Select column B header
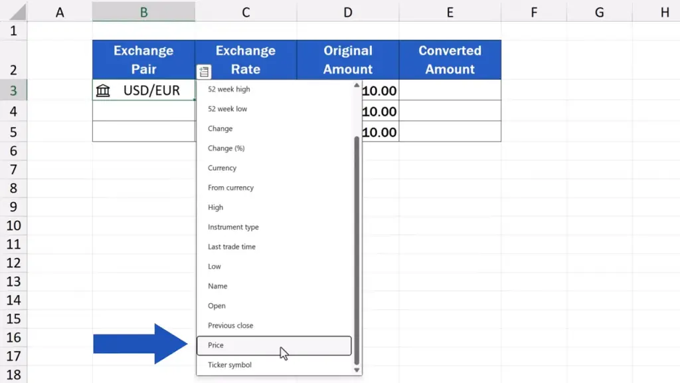The width and height of the screenshot is (680, 383). pos(143,11)
